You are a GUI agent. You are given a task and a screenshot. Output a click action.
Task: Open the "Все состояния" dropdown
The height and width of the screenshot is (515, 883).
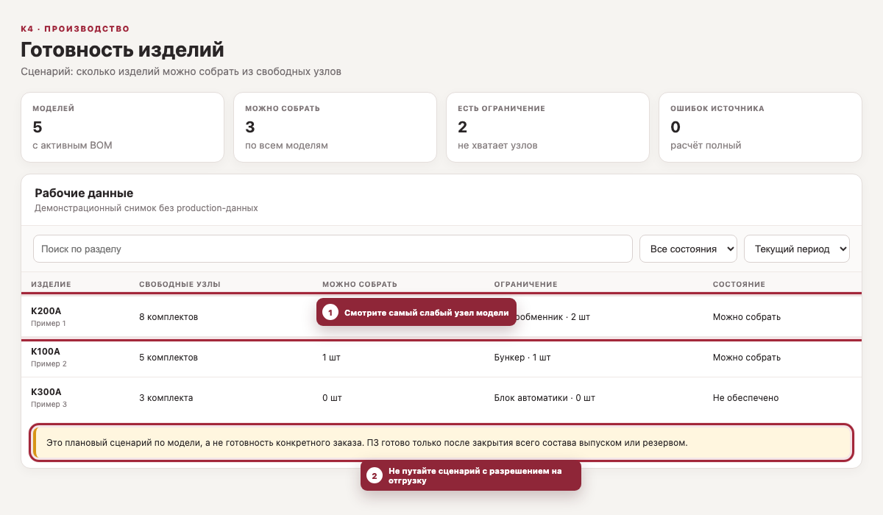click(688, 249)
